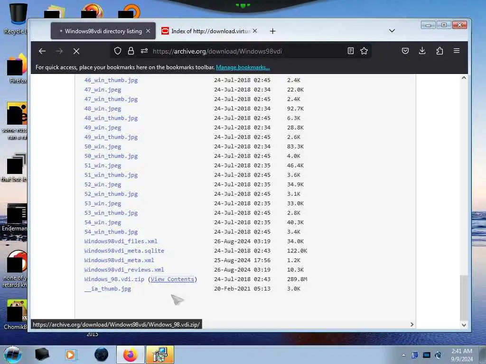Screen dimensions: 486x364
Task: Click the vertical scrollbar up arrow
Action: [x=464, y=78]
